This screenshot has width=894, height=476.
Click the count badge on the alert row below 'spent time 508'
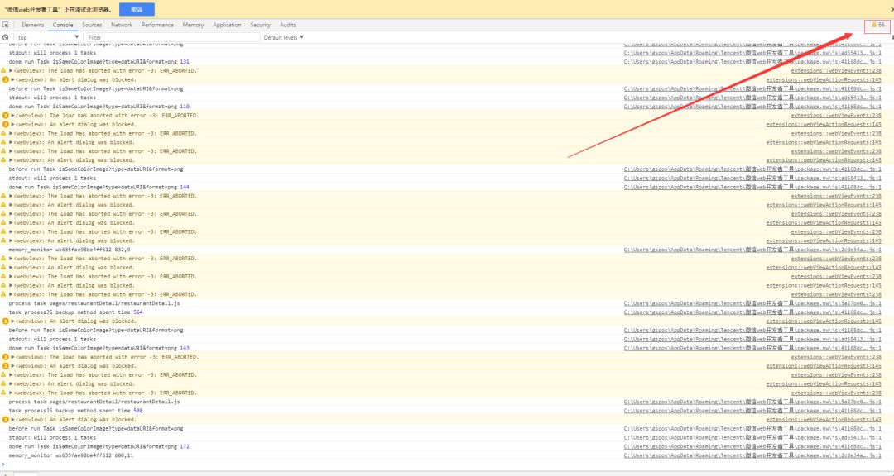tap(6, 420)
